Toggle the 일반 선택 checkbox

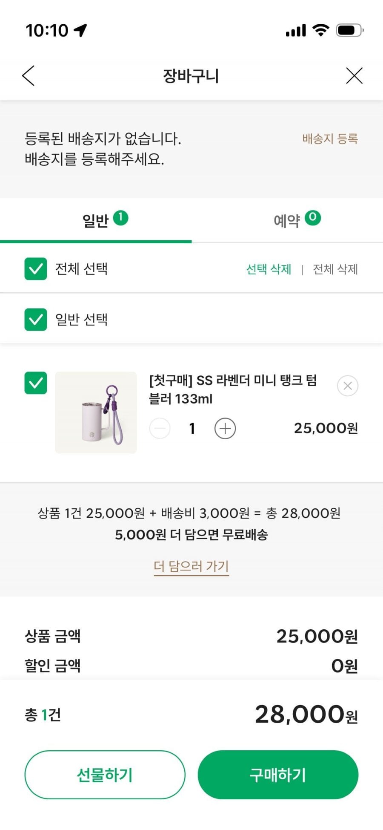click(x=36, y=320)
